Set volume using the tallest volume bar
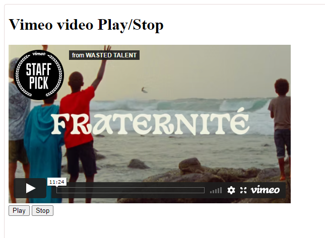This screenshot has height=238, width=325. pos(221,190)
